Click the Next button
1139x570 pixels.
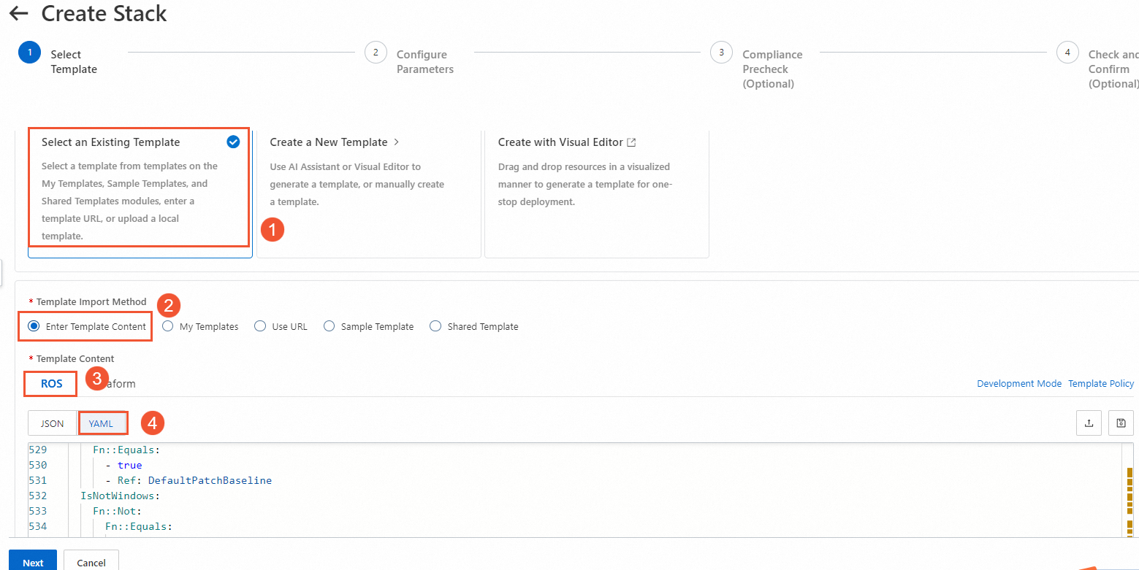(33, 562)
